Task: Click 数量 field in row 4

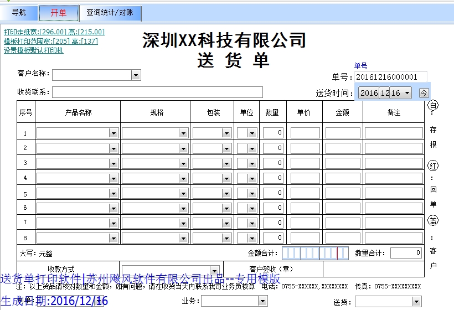Action: coord(273,178)
